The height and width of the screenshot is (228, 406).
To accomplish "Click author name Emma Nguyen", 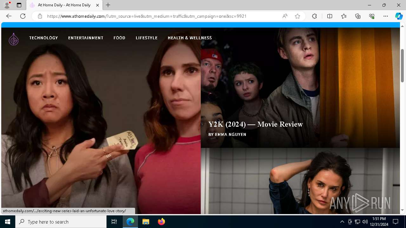I will (x=231, y=134).
